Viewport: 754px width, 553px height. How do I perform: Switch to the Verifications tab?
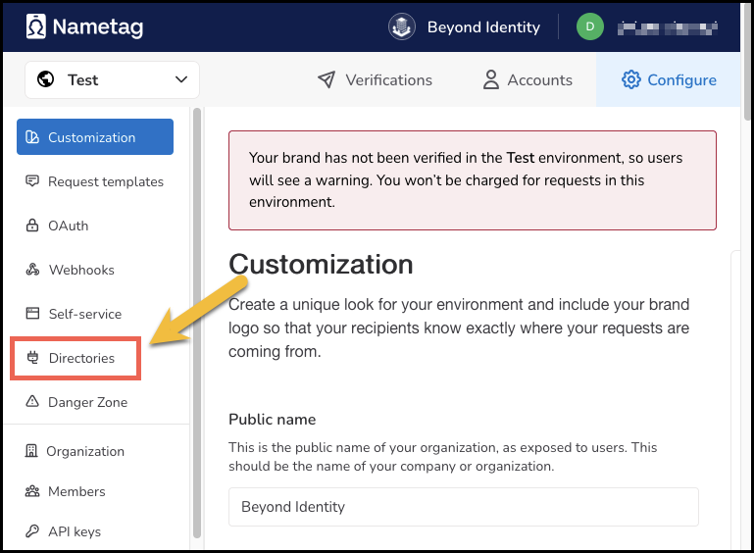[x=376, y=80]
